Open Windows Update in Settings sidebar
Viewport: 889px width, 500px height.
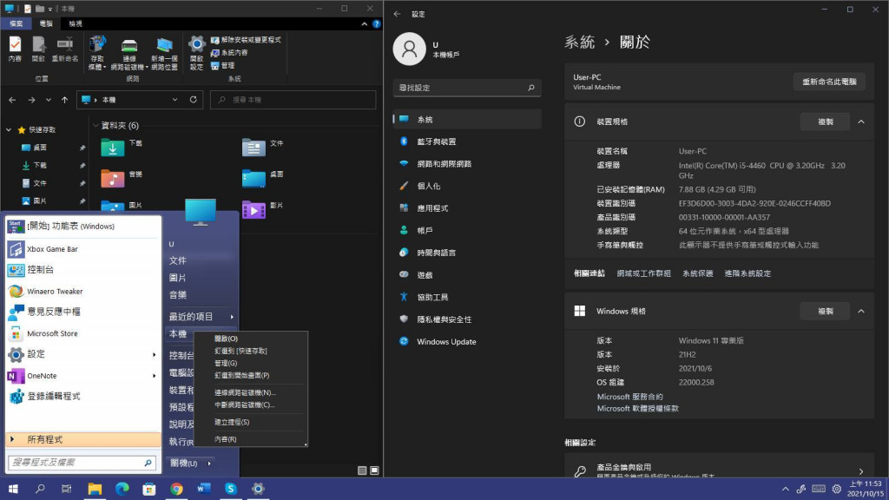point(466,342)
